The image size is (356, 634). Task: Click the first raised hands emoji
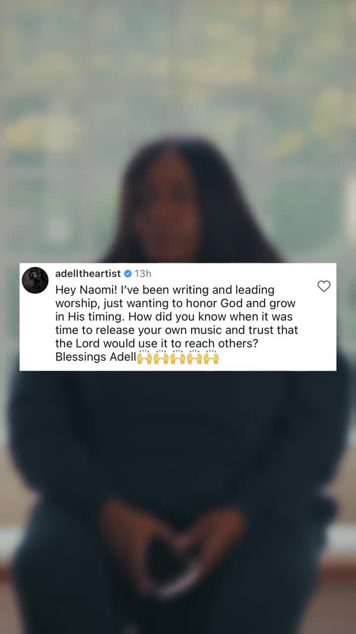[x=144, y=357]
